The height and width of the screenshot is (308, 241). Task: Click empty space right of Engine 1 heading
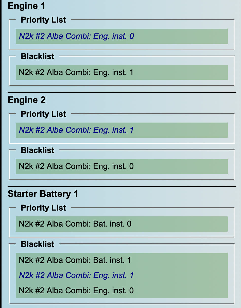tap(142, 6)
